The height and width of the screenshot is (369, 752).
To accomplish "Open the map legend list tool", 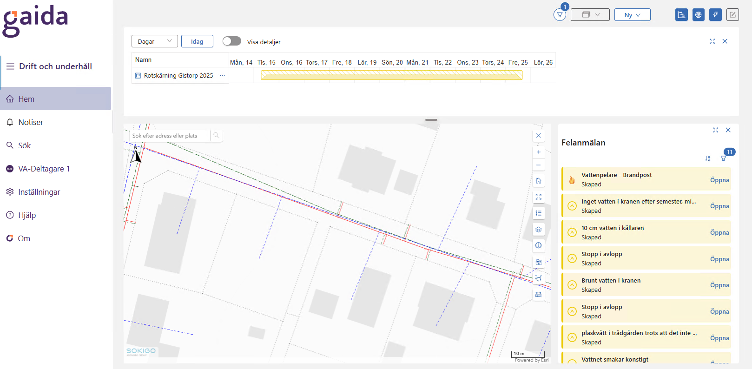I will (538, 213).
